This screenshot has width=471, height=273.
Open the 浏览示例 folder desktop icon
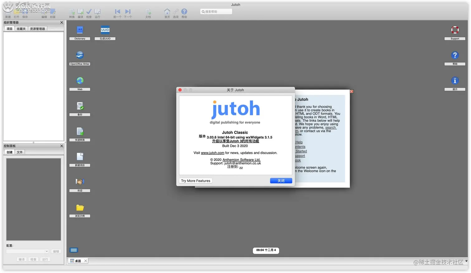tap(80, 210)
